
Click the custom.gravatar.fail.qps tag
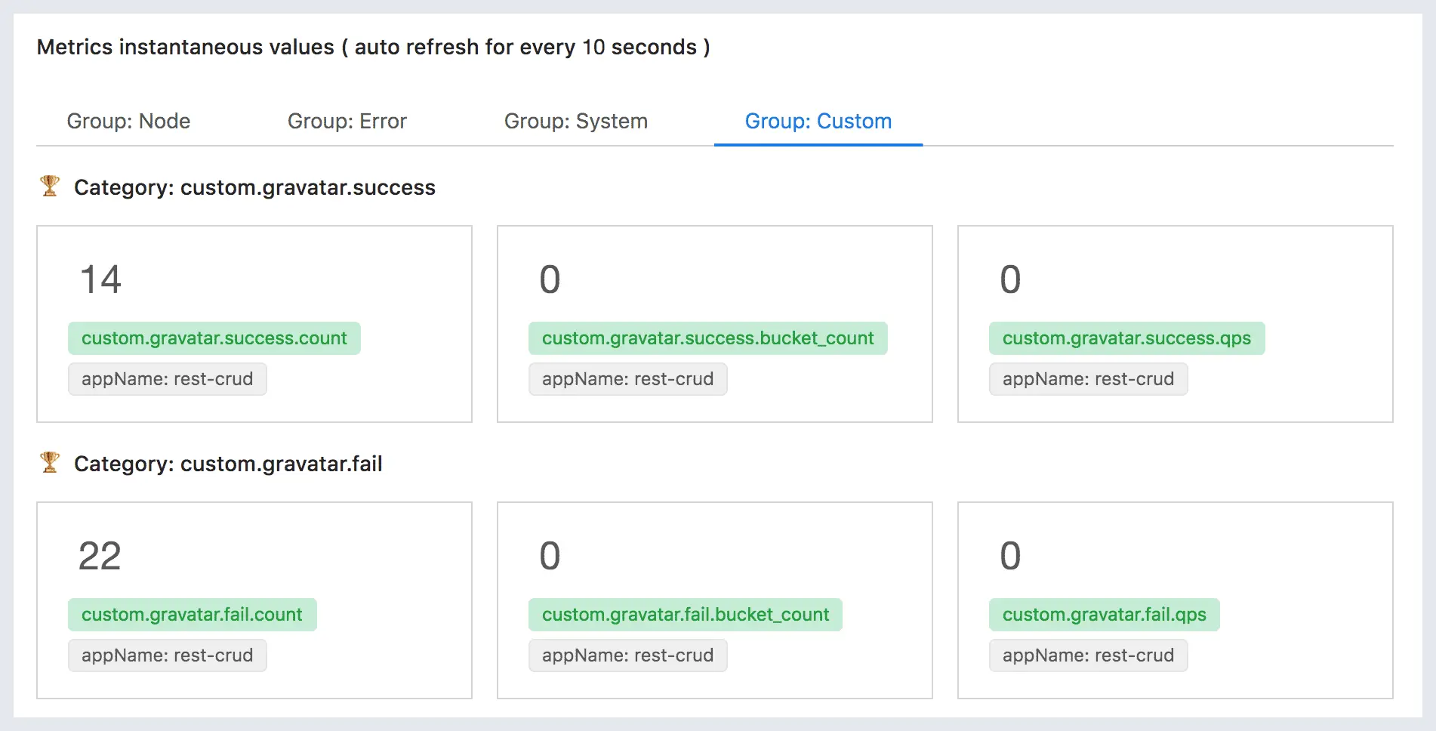[1104, 615]
